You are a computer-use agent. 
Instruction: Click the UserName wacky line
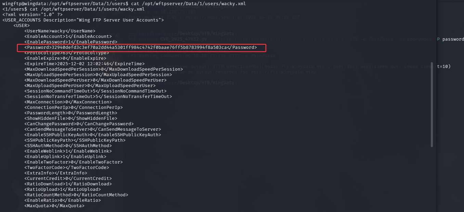click(60, 31)
